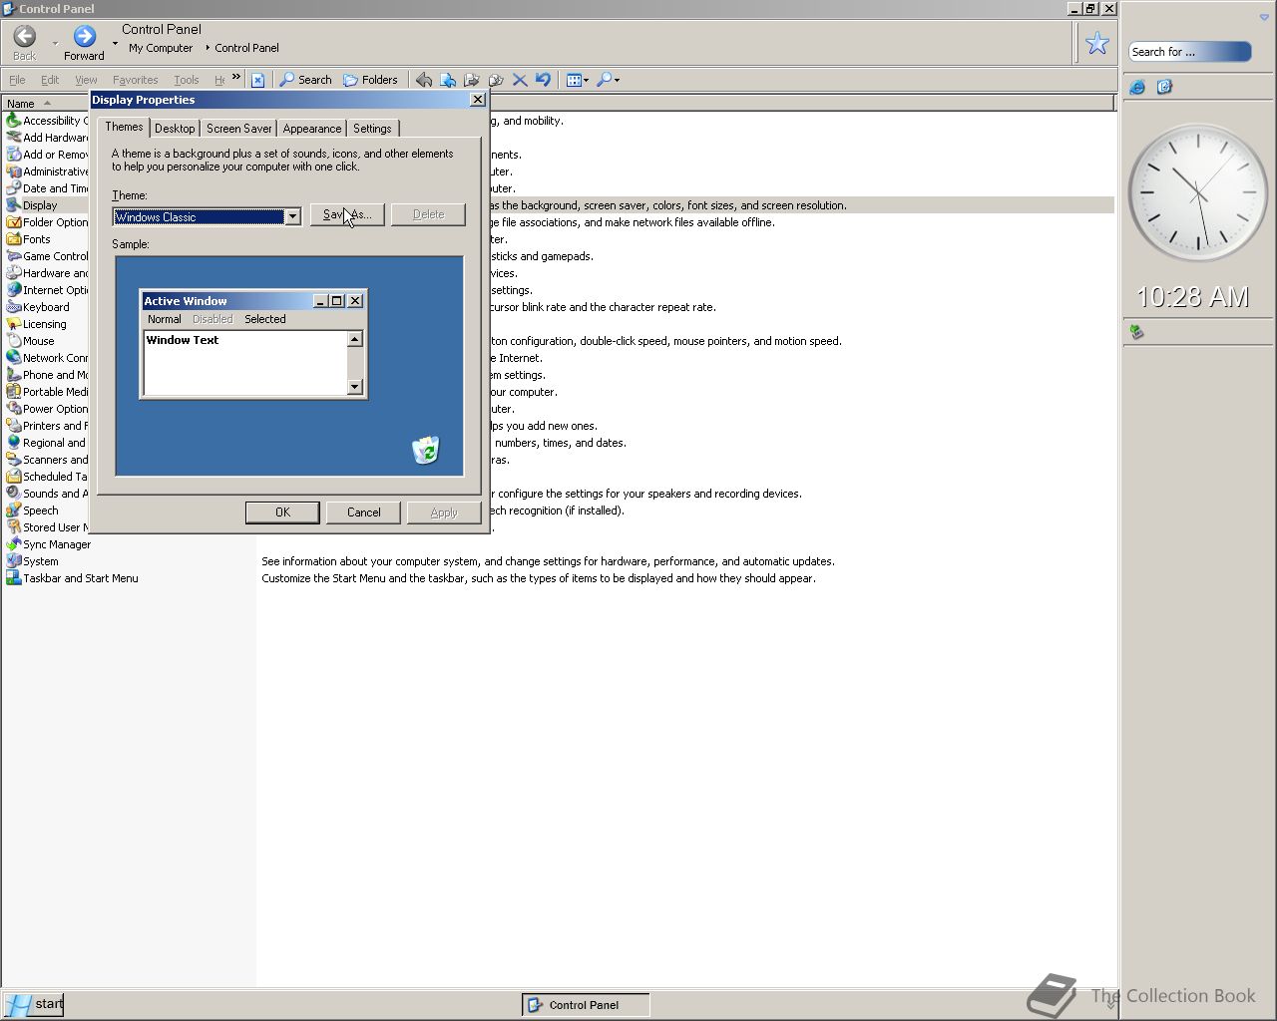Click Control Panel in the breadcrumb
This screenshot has height=1021, width=1277.
246,48
